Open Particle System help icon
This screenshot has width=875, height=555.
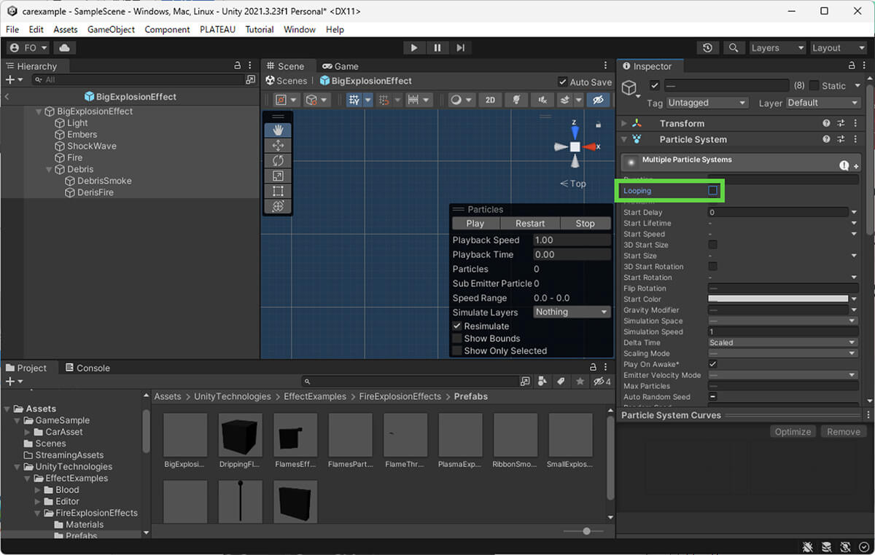point(826,139)
